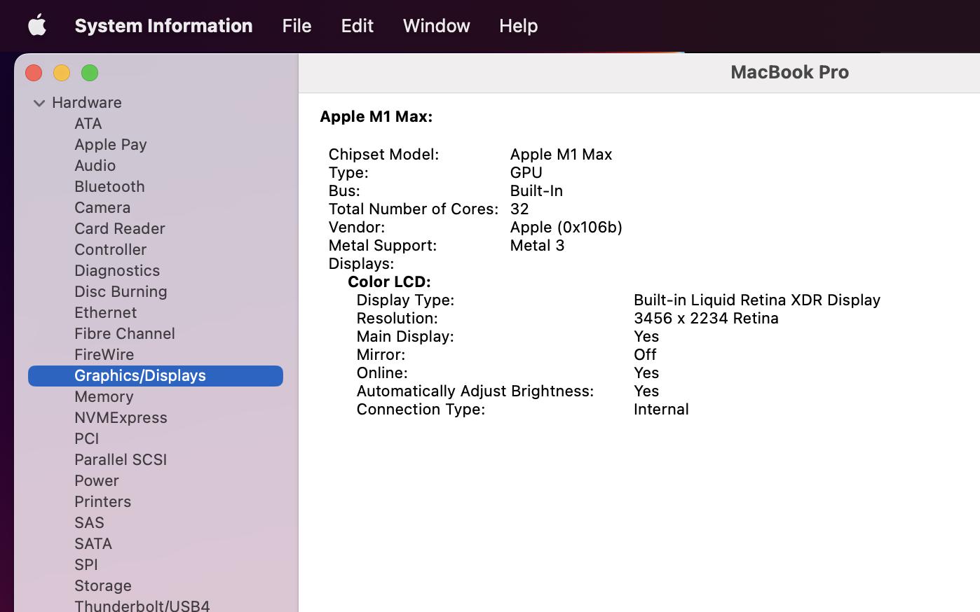Click the 'Apple M1 Max:' heading
This screenshot has height=612, width=980.
pos(376,116)
